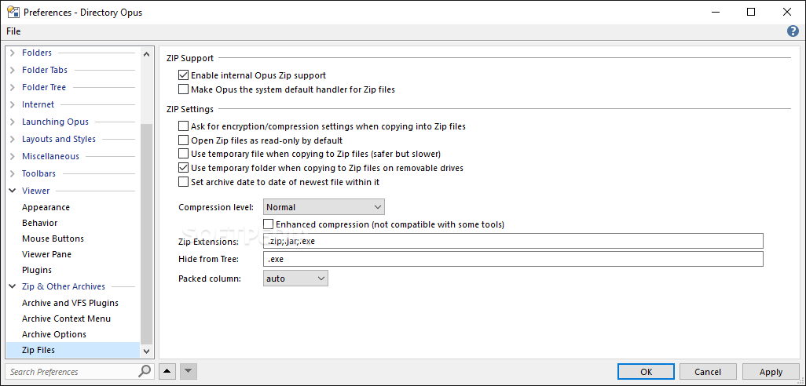Expand the Folders category
Image resolution: width=806 pixels, height=386 pixels.
click(x=13, y=53)
